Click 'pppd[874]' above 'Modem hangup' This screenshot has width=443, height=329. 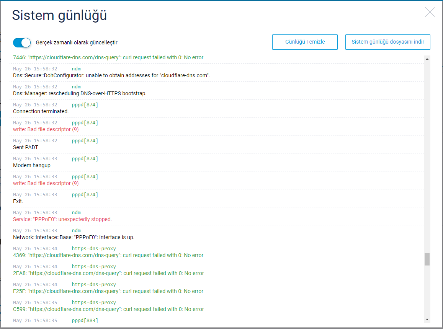coord(85,159)
